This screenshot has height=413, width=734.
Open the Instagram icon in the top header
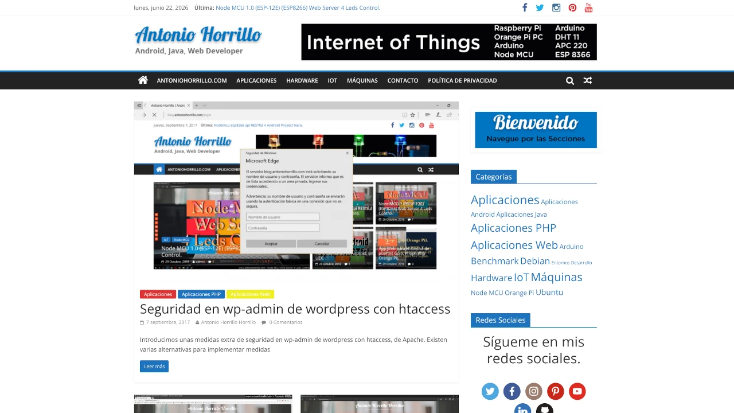pyautogui.click(x=556, y=7)
